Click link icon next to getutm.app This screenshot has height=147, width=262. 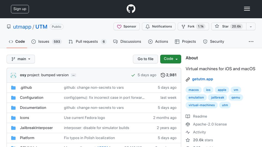click(188, 79)
